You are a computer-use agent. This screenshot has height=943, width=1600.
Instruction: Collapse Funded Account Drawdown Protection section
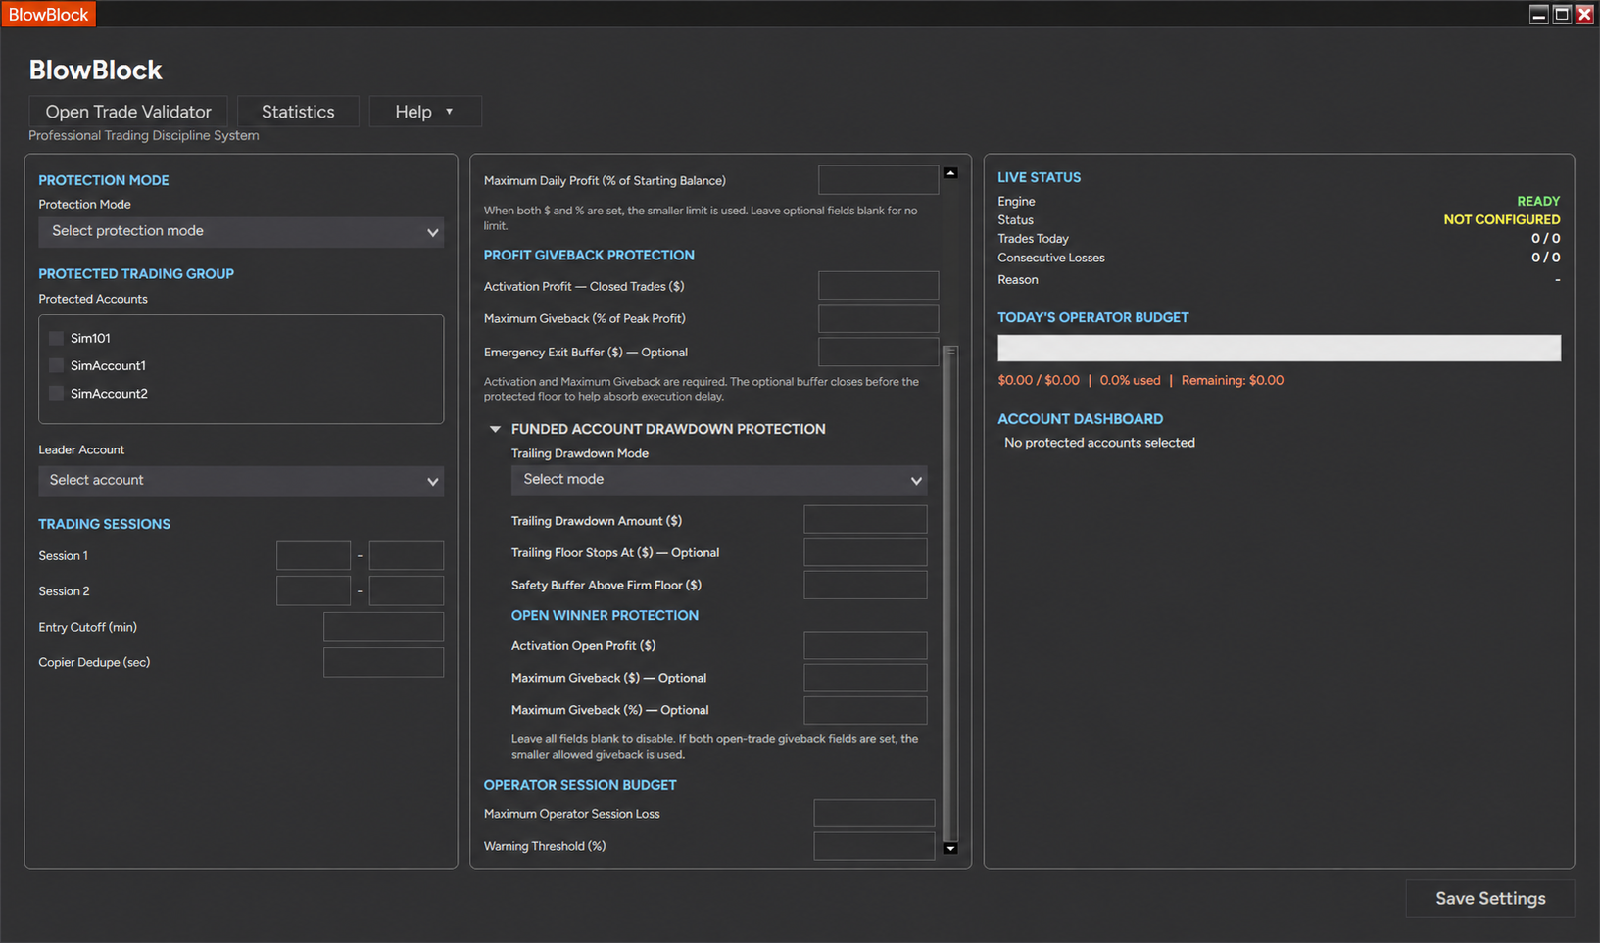pos(495,429)
